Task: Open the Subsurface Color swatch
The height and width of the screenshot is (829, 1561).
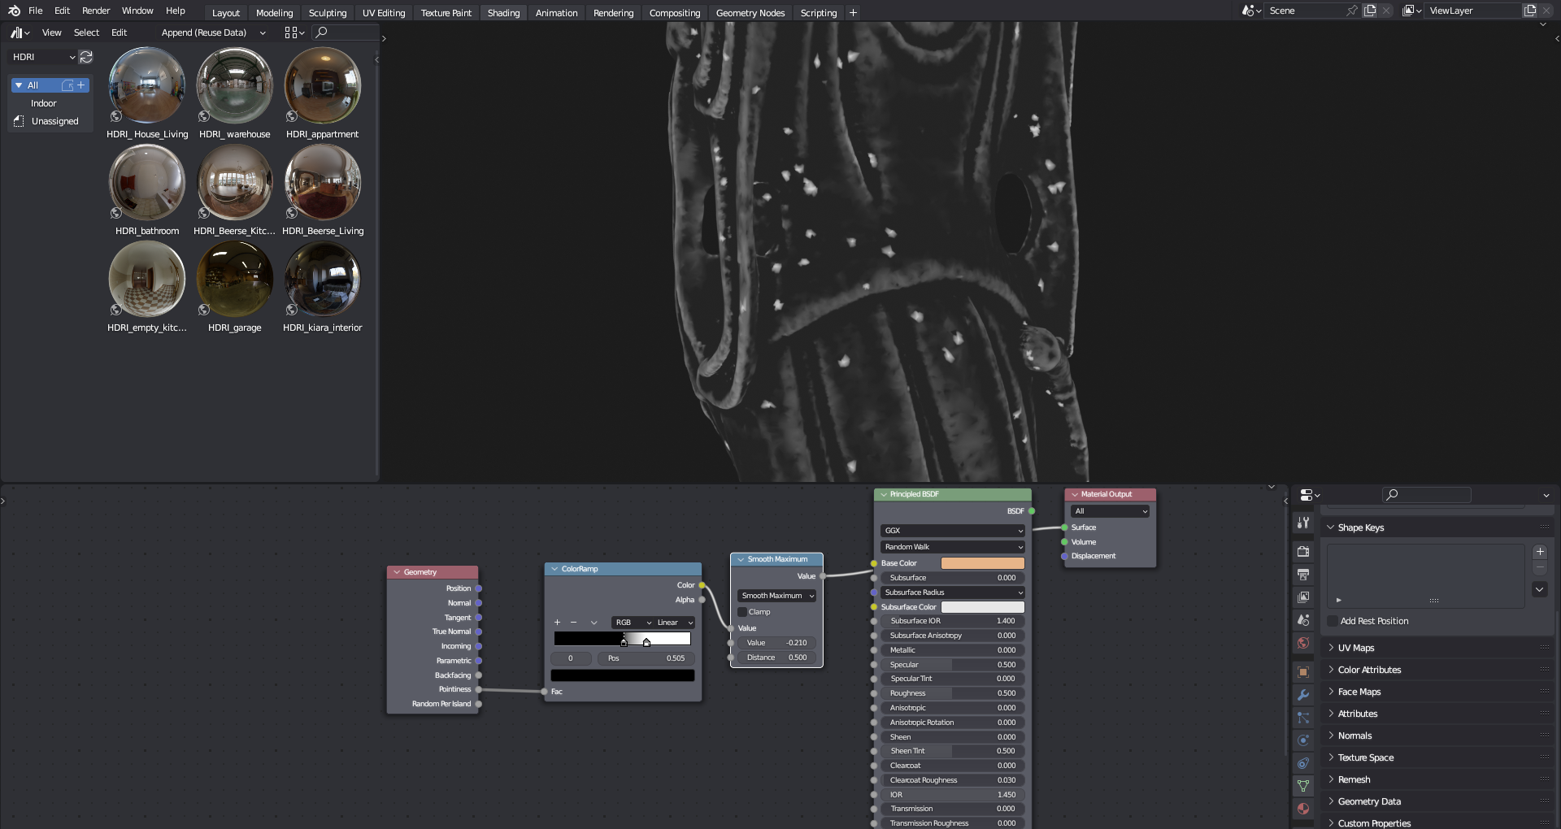Action: point(983,607)
